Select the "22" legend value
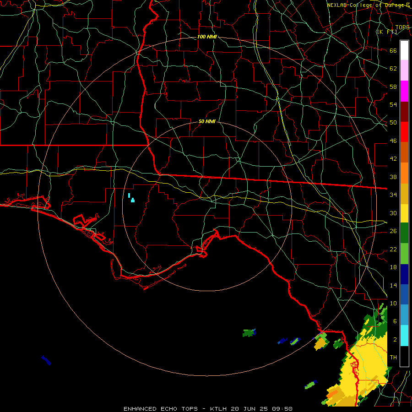412x412 pixels. [x=393, y=249]
